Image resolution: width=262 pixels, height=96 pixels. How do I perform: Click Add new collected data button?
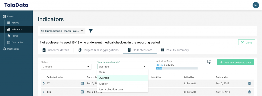[x=235, y=62]
